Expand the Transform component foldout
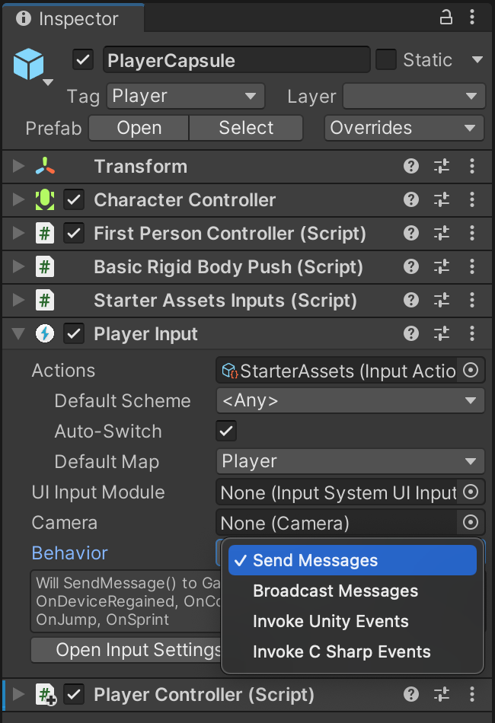 [x=19, y=167]
